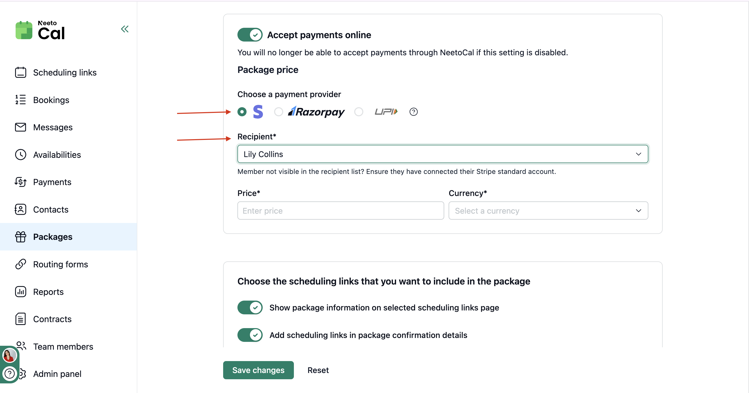749x393 pixels.
Task: Select Contacts in the sidebar
Action: 51,209
